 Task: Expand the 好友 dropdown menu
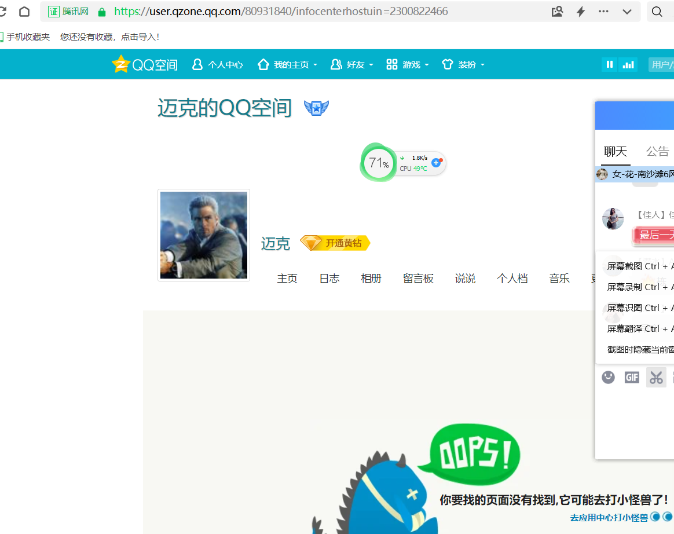352,64
